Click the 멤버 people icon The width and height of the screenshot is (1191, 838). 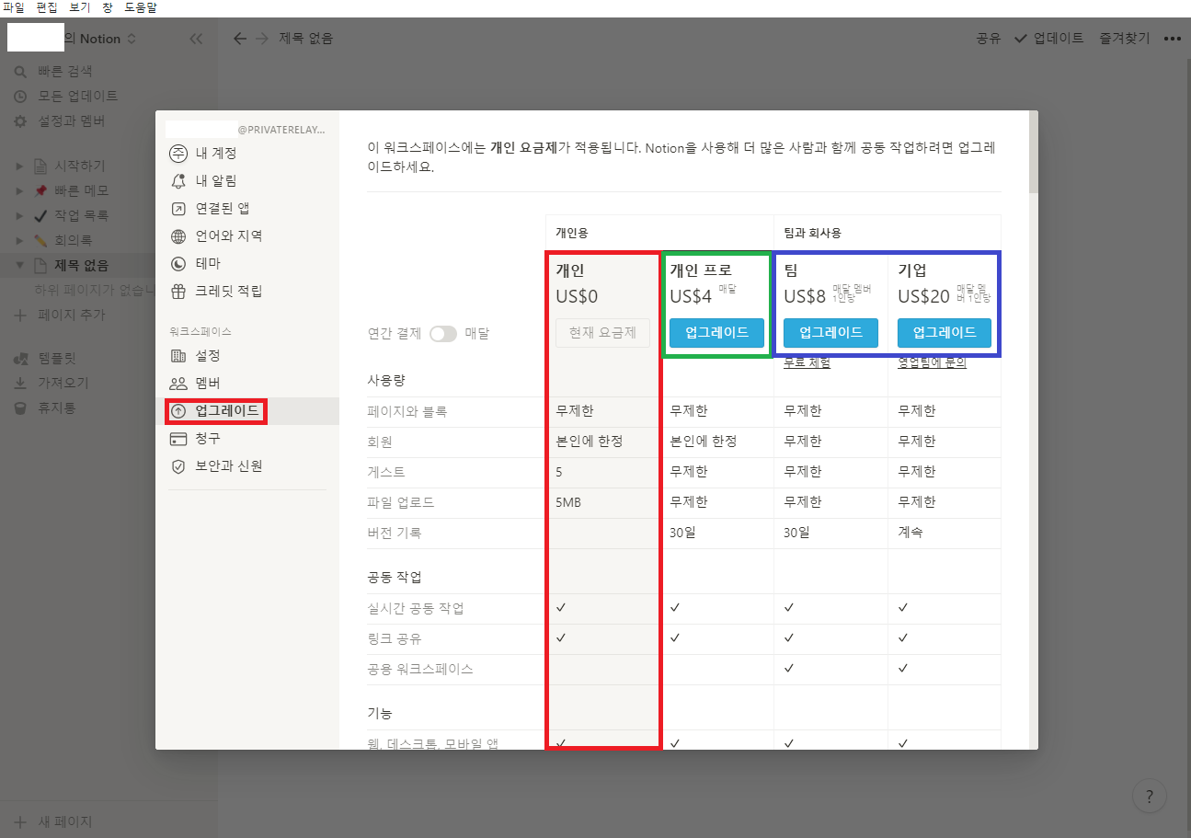click(x=178, y=383)
